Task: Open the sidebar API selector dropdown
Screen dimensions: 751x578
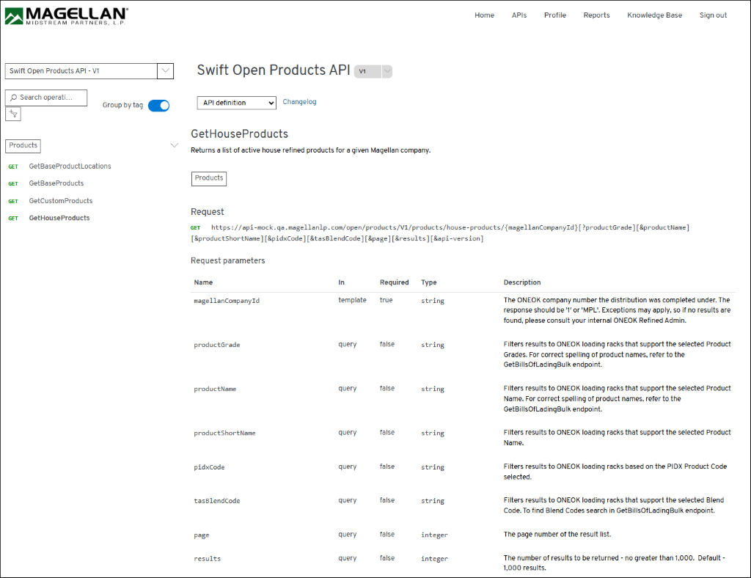Action: [89, 71]
